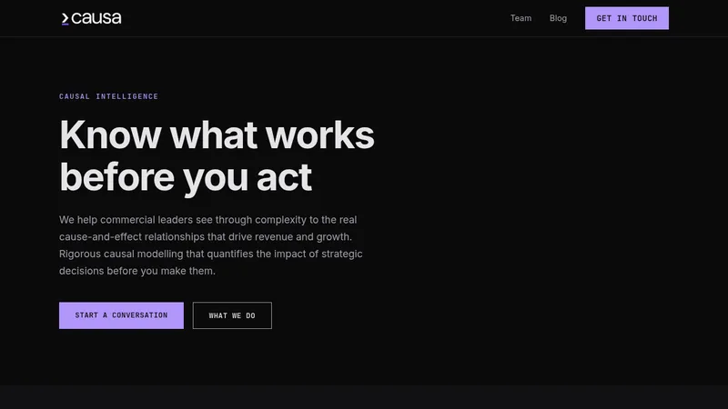Open the Blog link in navigation
The image size is (728, 409).
click(x=558, y=18)
